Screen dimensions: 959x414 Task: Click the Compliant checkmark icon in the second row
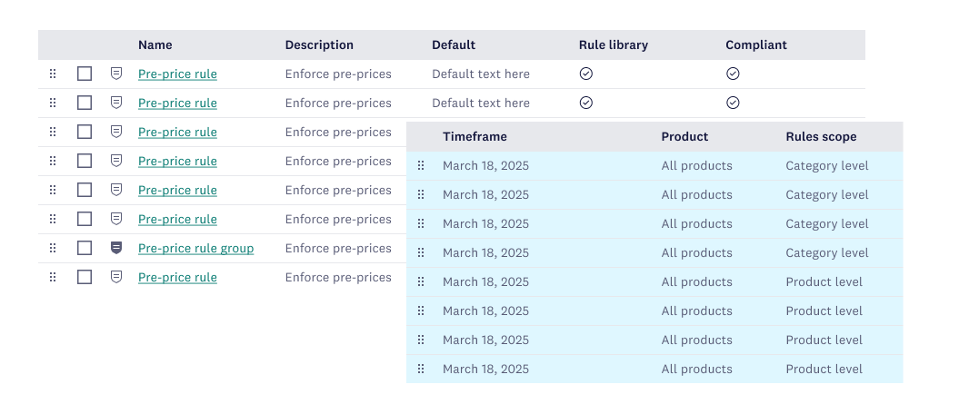click(x=733, y=103)
